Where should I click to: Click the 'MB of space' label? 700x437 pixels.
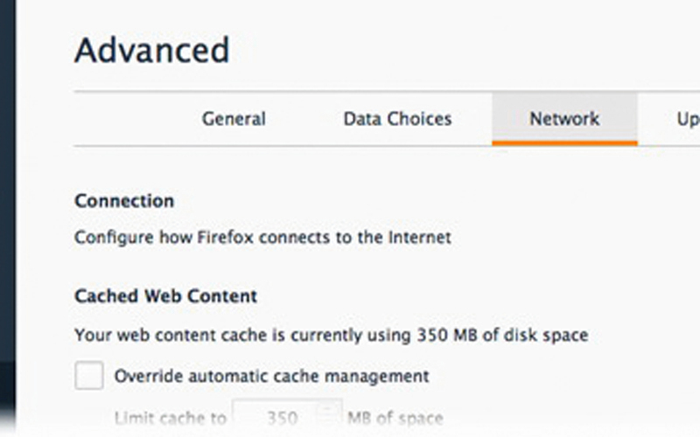(x=395, y=419)
